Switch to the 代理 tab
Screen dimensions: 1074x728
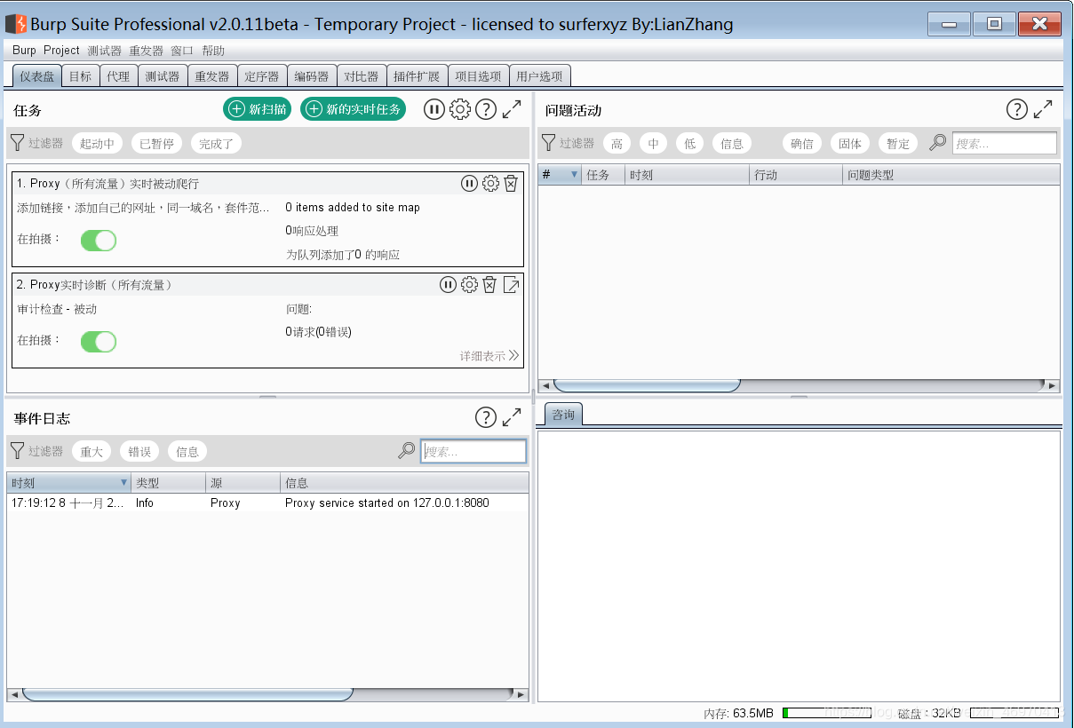point(118,76)
